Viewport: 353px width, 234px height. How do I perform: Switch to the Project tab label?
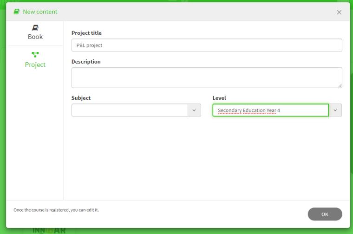(35, 65)
